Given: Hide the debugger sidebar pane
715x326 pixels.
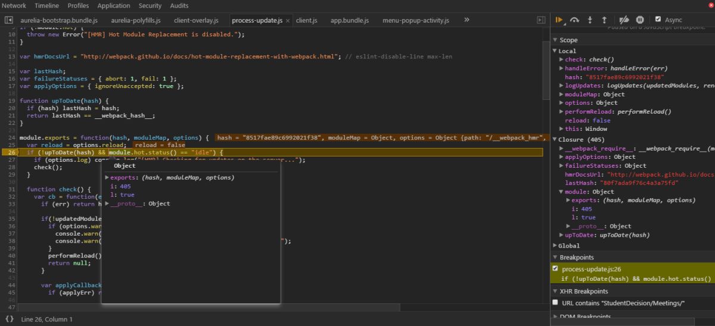Looking at the screenshot, I should pos(541,20).
